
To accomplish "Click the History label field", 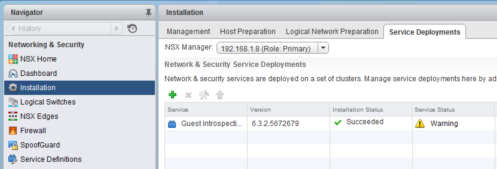I will point(63,28).
